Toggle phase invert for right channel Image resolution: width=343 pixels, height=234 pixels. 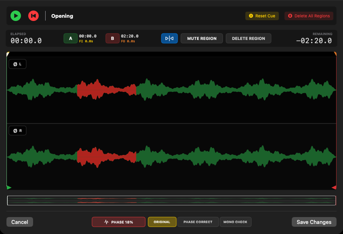coord(17,131)
